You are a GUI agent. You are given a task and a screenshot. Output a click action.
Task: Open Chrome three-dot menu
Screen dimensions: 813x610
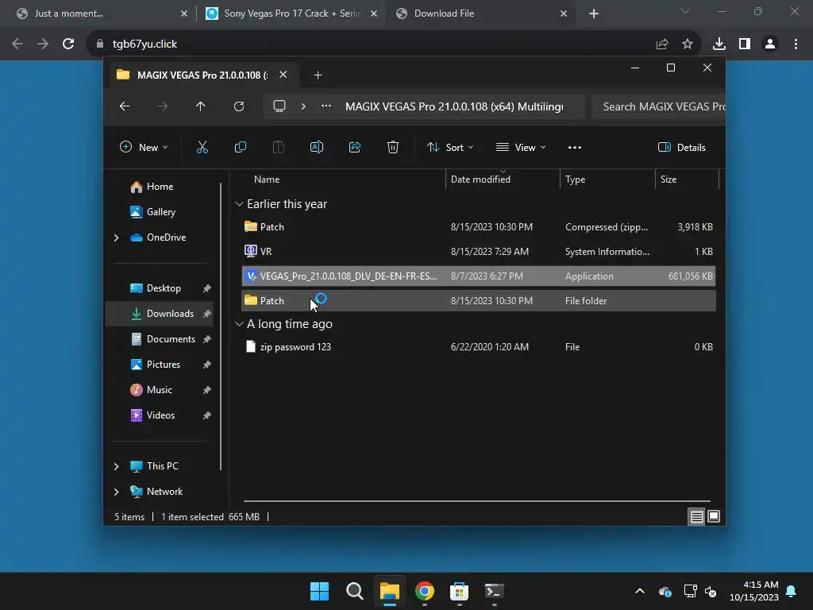point(796,44)
